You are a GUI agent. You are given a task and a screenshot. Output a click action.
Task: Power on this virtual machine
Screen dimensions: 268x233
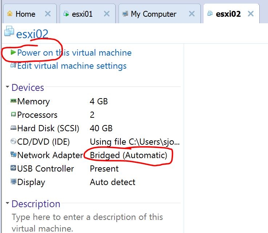click(74, 53)
